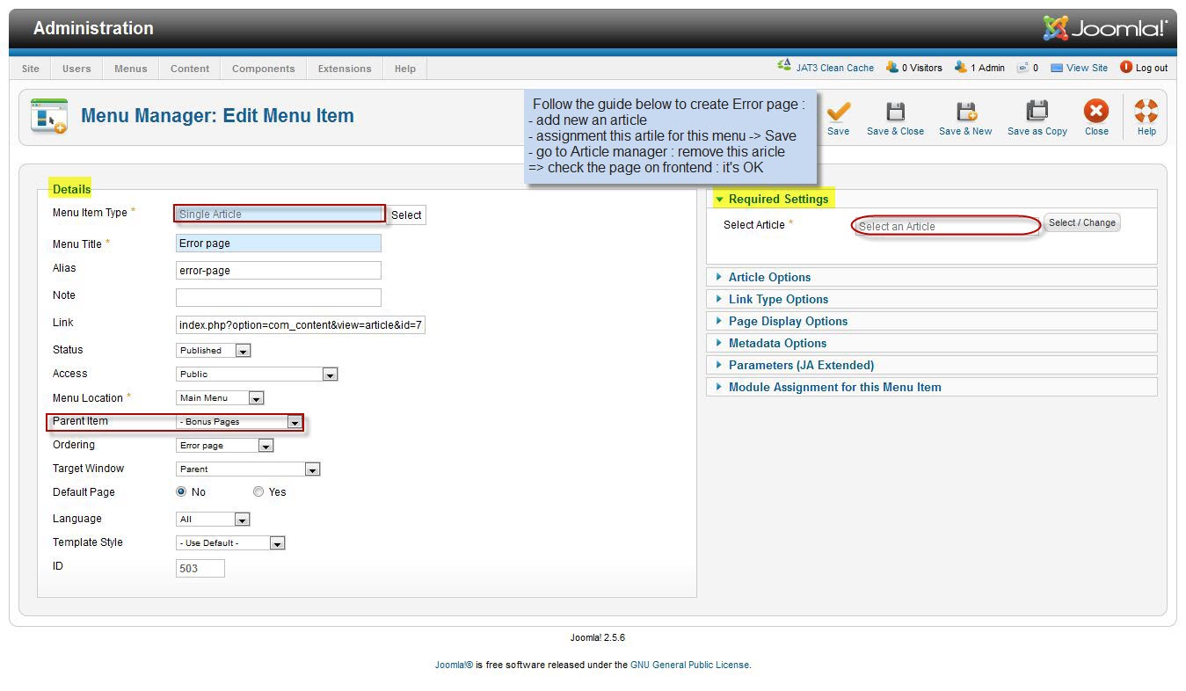Select the No radio for Default Page
1186x691 pixels.
click(182, 492)
